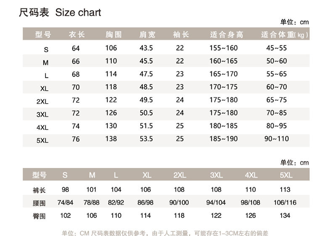Image resolution: width=332 pixels, height=236 pixels.
Task: Click the 腰围 row label
Action: [39, 203]
